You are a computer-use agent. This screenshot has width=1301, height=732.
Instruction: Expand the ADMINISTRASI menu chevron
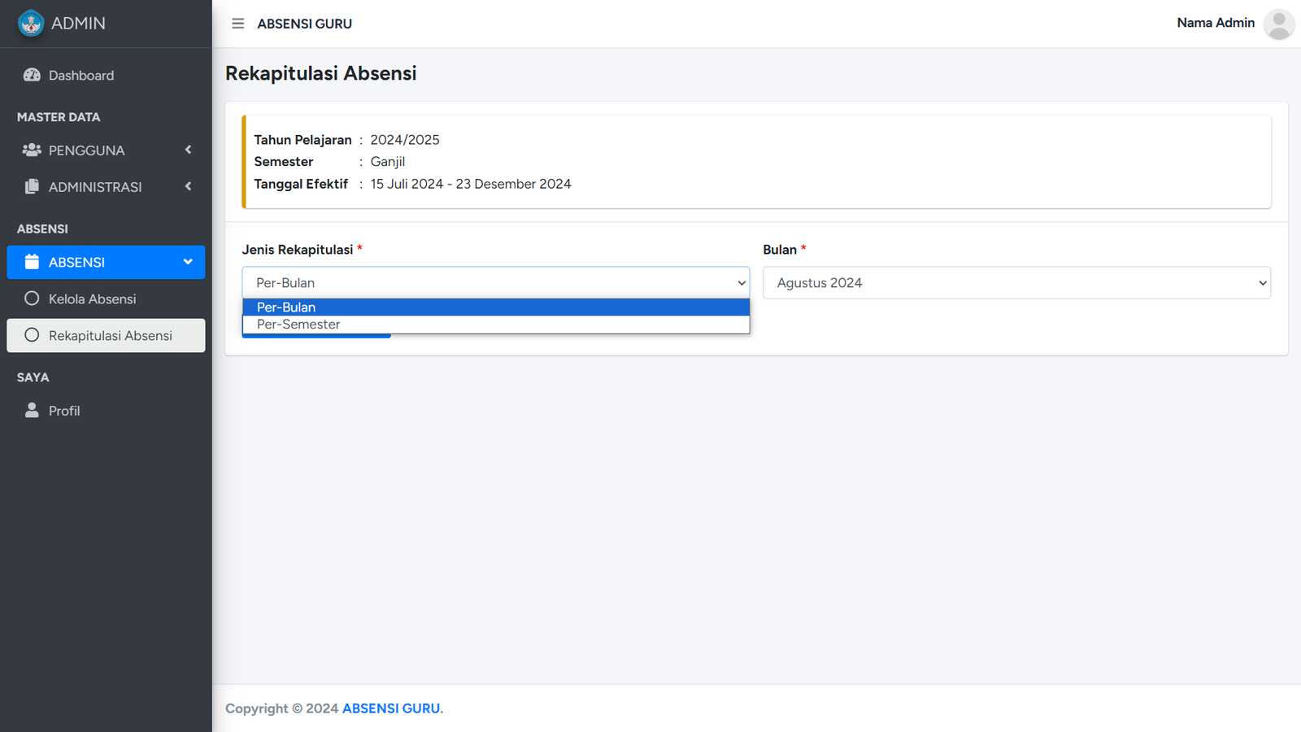[x=188, y=186]
